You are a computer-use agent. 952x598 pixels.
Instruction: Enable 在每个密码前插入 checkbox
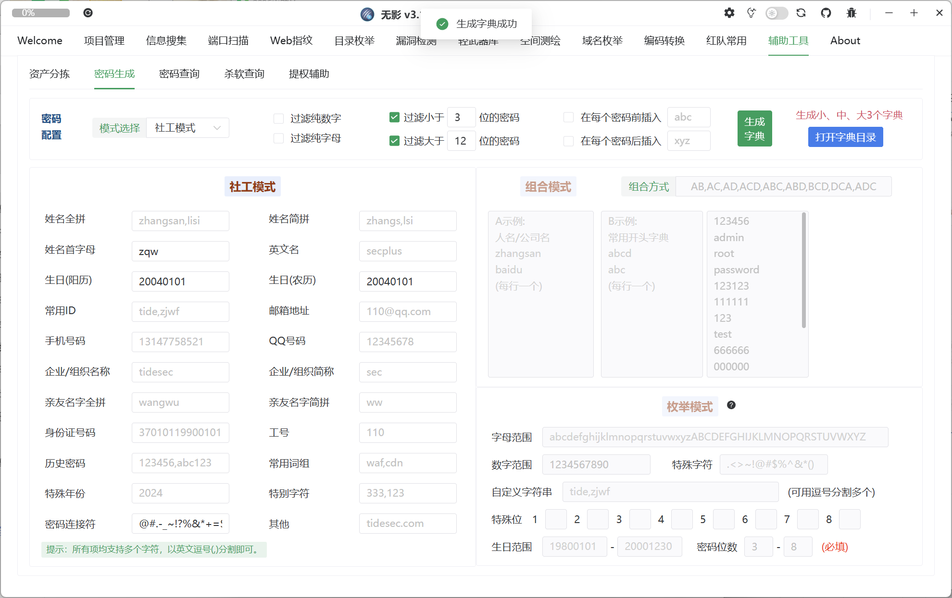click(x=569, y=117)
